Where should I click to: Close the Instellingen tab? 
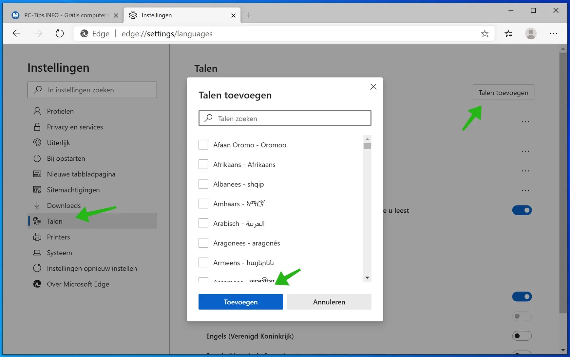[x=233, y=15]
